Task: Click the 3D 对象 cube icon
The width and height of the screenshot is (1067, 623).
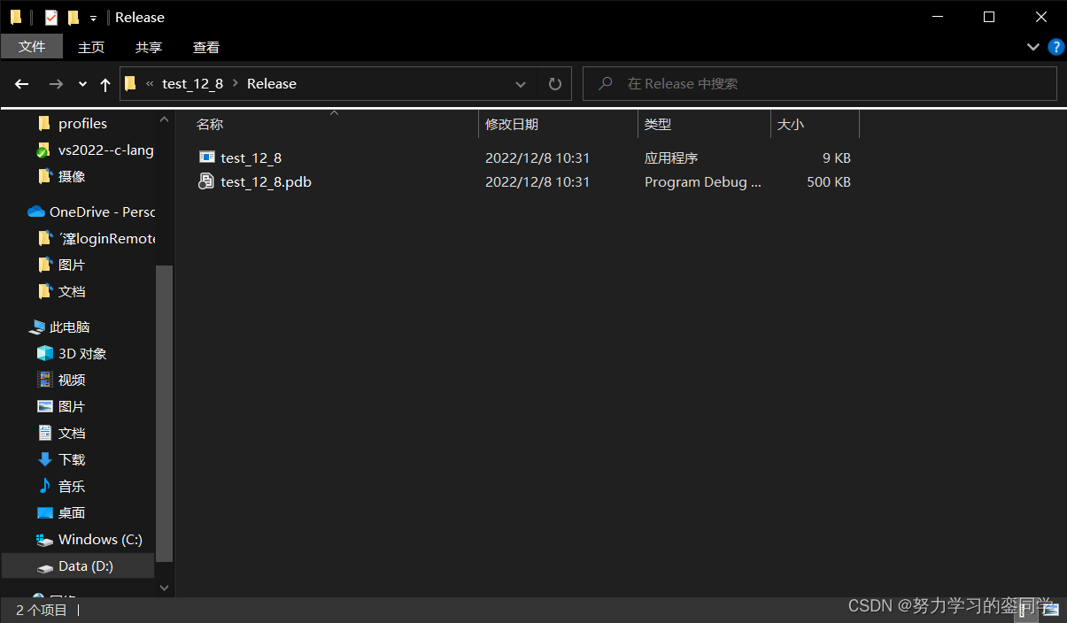Action: (45, 353)
